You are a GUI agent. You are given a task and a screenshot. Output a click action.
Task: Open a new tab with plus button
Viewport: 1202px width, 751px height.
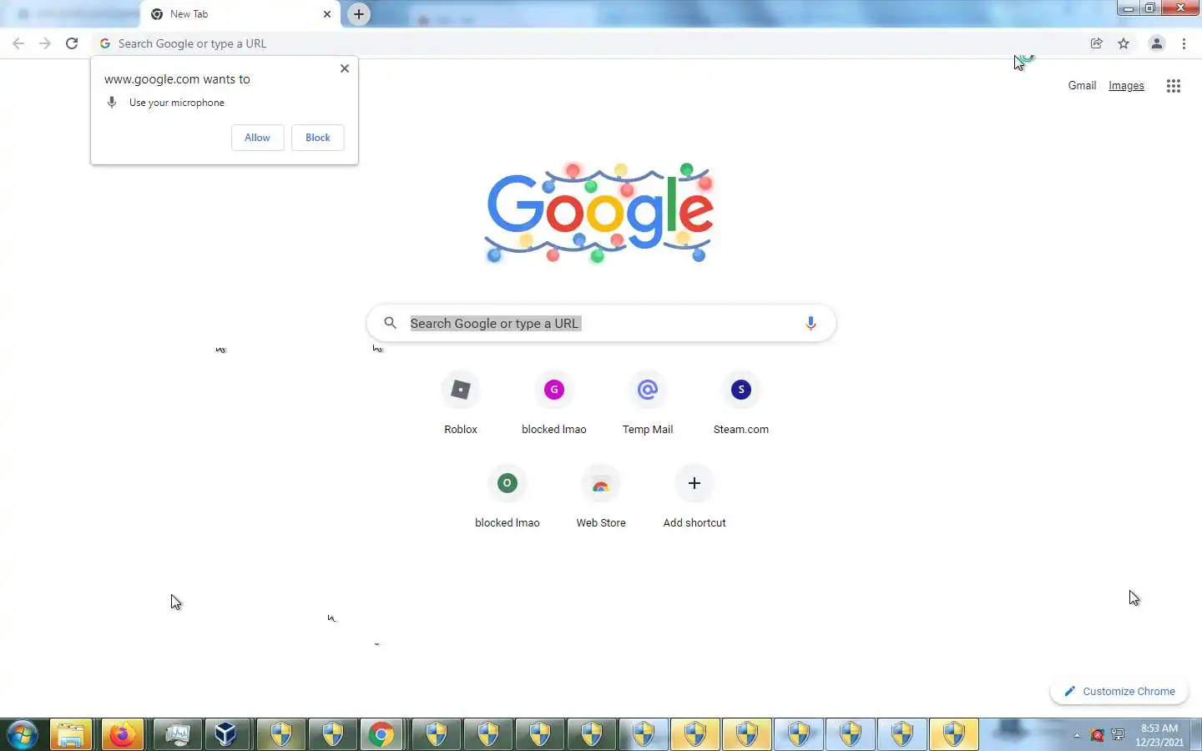pos(359,14)
